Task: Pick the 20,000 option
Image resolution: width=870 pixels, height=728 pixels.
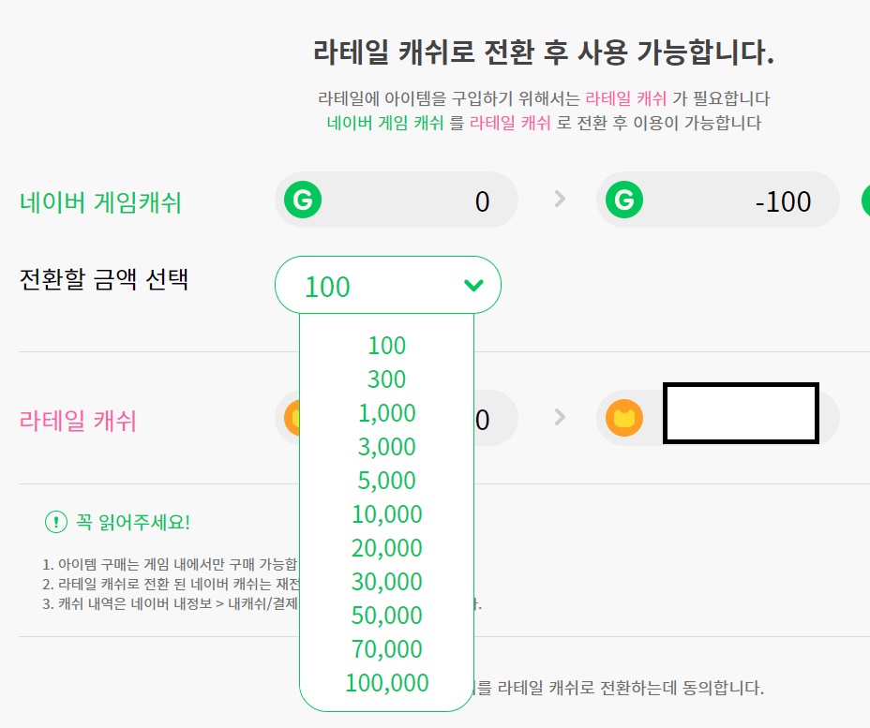Action: click(386, 548)
